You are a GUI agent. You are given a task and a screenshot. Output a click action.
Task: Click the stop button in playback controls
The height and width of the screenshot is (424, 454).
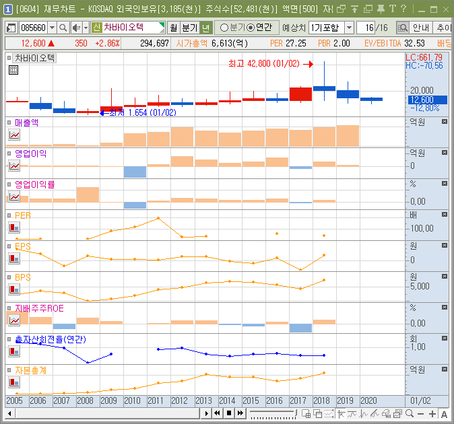point(229,413)
